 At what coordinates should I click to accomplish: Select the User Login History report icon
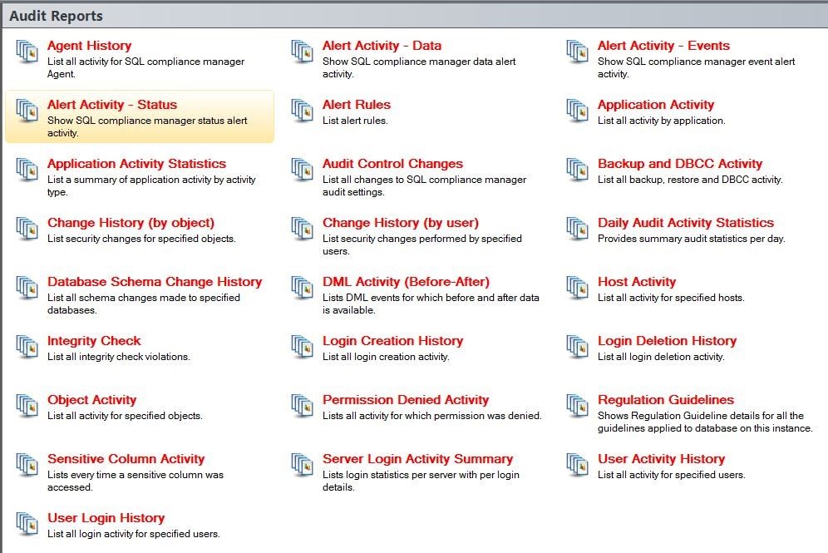coord(27,525)
